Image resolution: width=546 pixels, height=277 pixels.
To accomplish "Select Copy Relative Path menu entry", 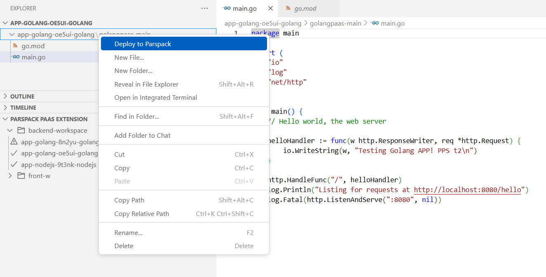I will (141, 214).
